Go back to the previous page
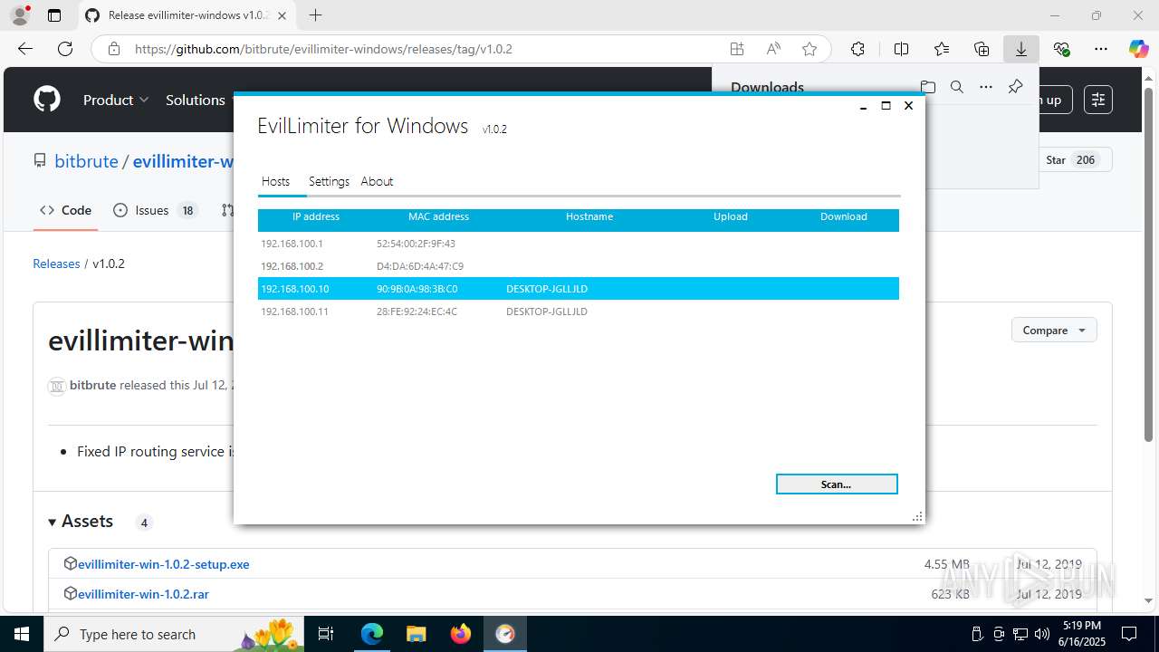1159x652 pixels. click(25, 49)
